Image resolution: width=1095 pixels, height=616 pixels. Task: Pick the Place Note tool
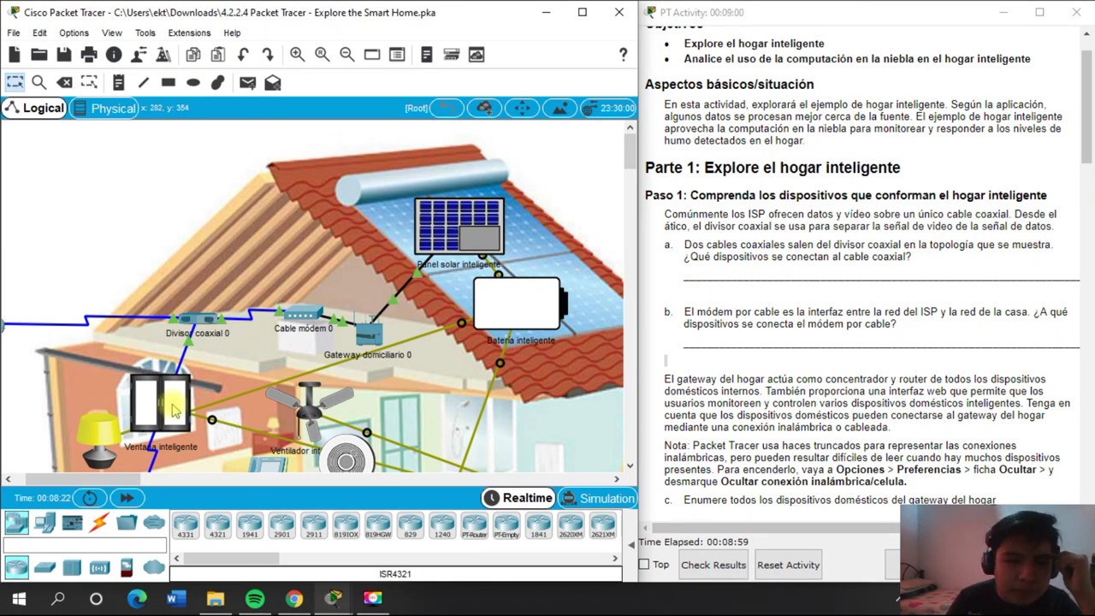click(118, 83)
